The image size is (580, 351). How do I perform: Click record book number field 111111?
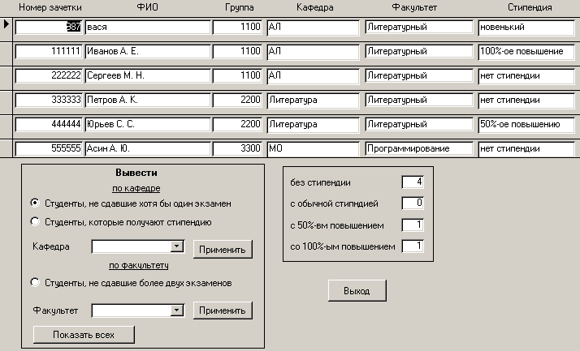49,51
